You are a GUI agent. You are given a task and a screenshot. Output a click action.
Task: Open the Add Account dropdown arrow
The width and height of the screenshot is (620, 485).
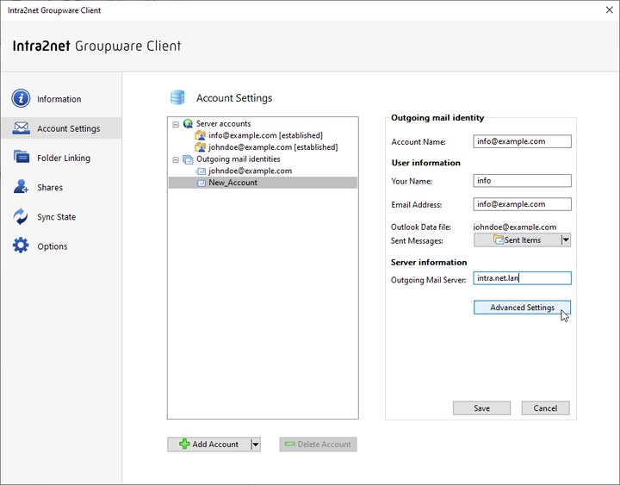pyautogui.click(x=256, y=445)
